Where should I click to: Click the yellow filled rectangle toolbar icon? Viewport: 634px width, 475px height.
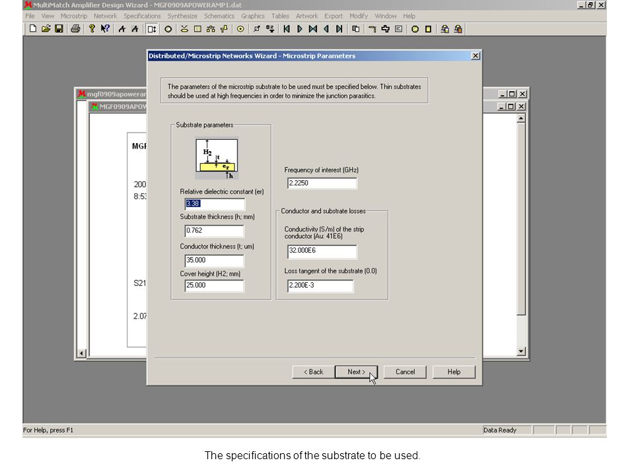click(x=428, y=29)
